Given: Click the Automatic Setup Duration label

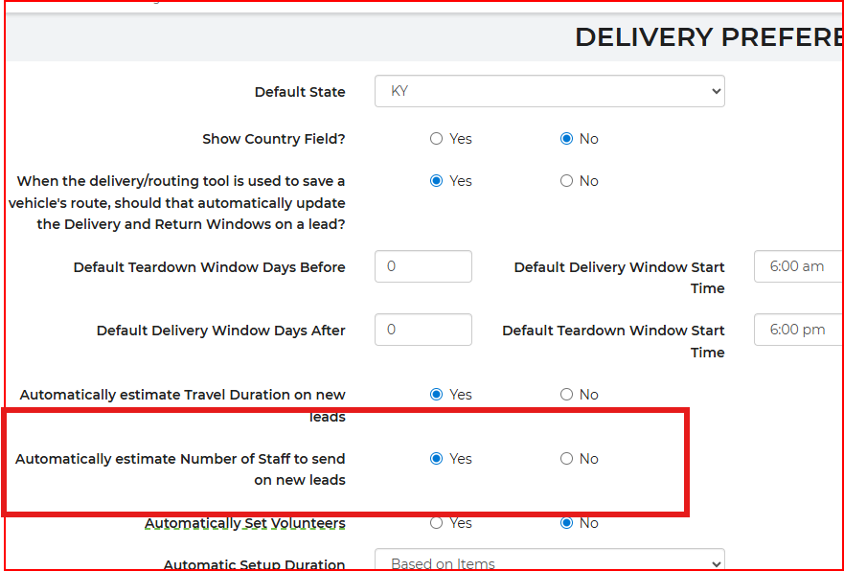Looking at the screenshot, I should pos(254,564).
